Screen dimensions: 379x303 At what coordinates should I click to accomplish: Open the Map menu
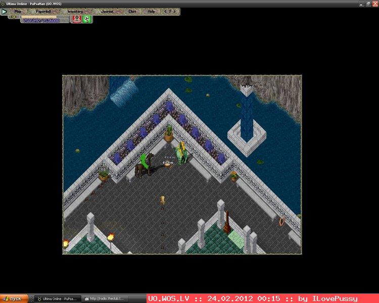pos(18,11)
